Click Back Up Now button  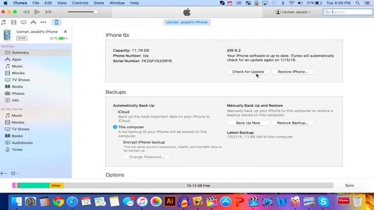point(248,123)
